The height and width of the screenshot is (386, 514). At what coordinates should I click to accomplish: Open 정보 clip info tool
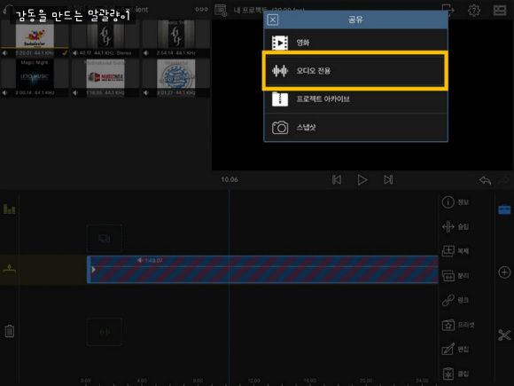point(456,202)
